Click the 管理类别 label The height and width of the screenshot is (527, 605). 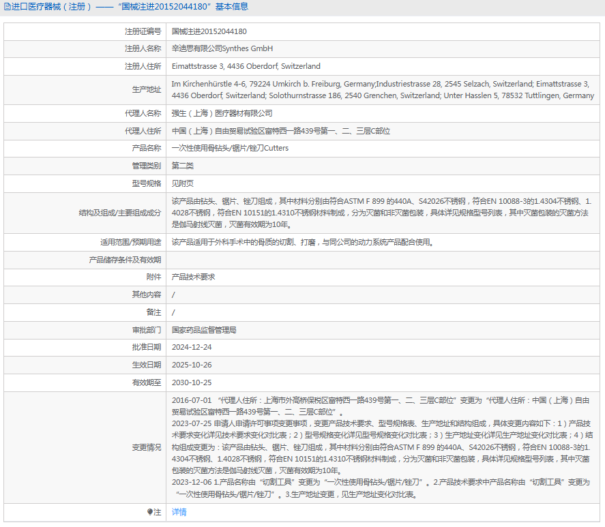pyautogui.click(x=146, y=166)
